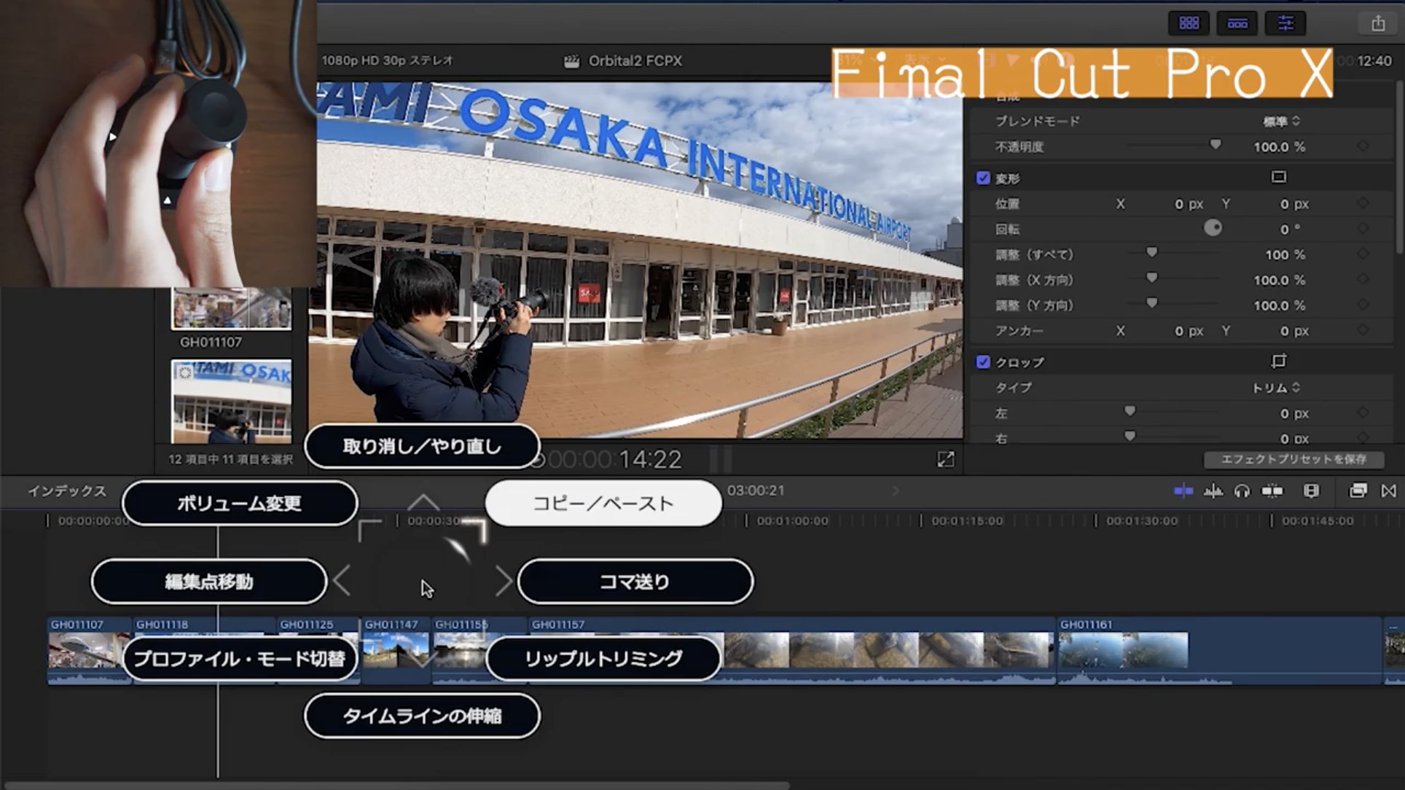Open the インデックス timeline index
The height and width of the screenshot is (790, 1405).
(67, 491)
